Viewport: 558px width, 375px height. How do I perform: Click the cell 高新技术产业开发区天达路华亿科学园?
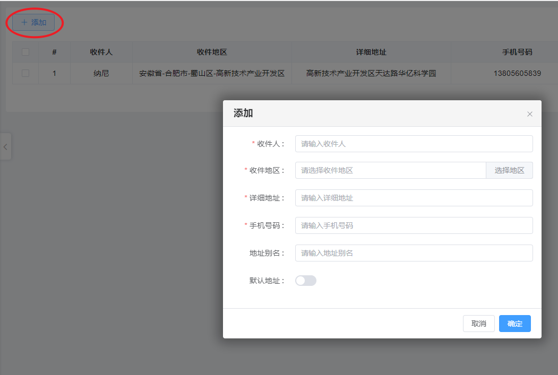(371, 73)
